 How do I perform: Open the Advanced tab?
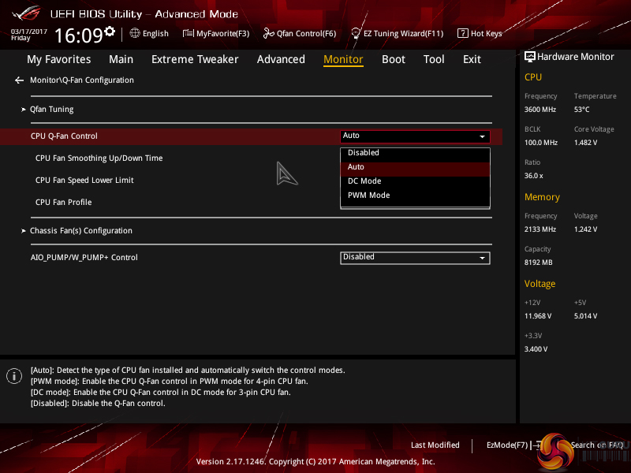(281, 59)
